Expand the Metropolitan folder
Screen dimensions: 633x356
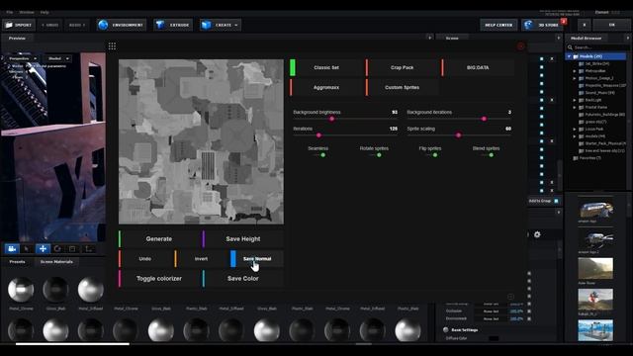point(575,71)
